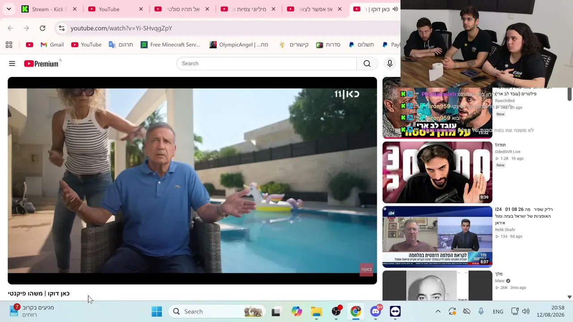Click the Windows taskbar search box

click(217, 312)
